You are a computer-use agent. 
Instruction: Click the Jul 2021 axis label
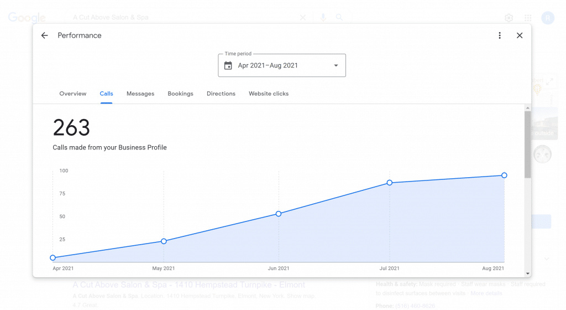pyautogui.click(x=389, y=268)
